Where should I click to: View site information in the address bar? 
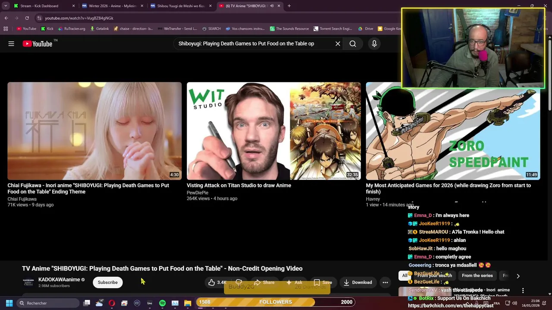click(x=39, y=18)
